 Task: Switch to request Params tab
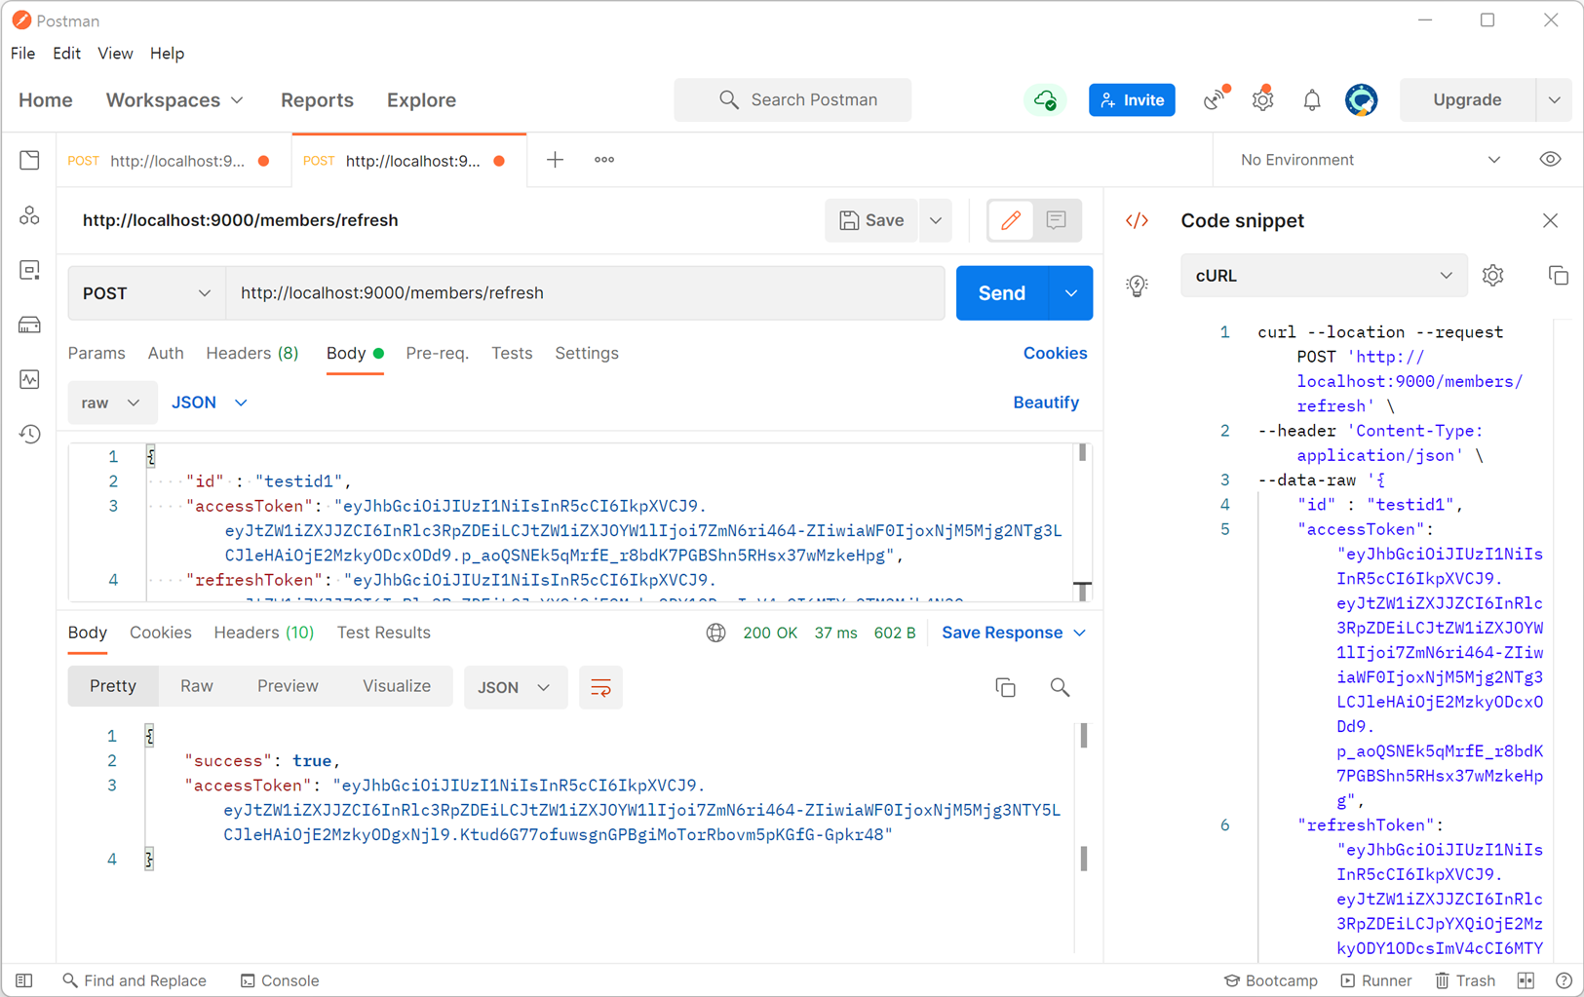(x=97, y=354)
